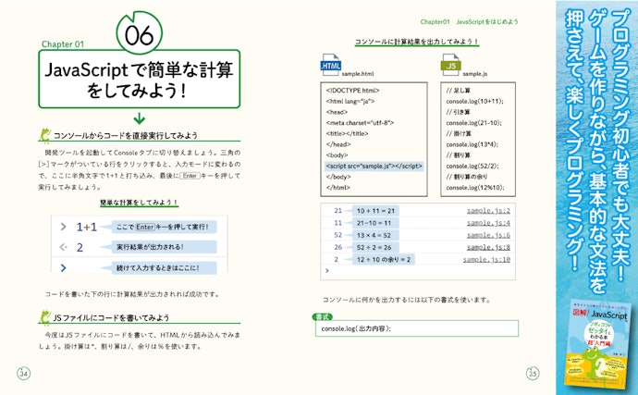Click highlighted script src="sample.js" line
This screenshot has width=638, height=395.
coord(374,166)
